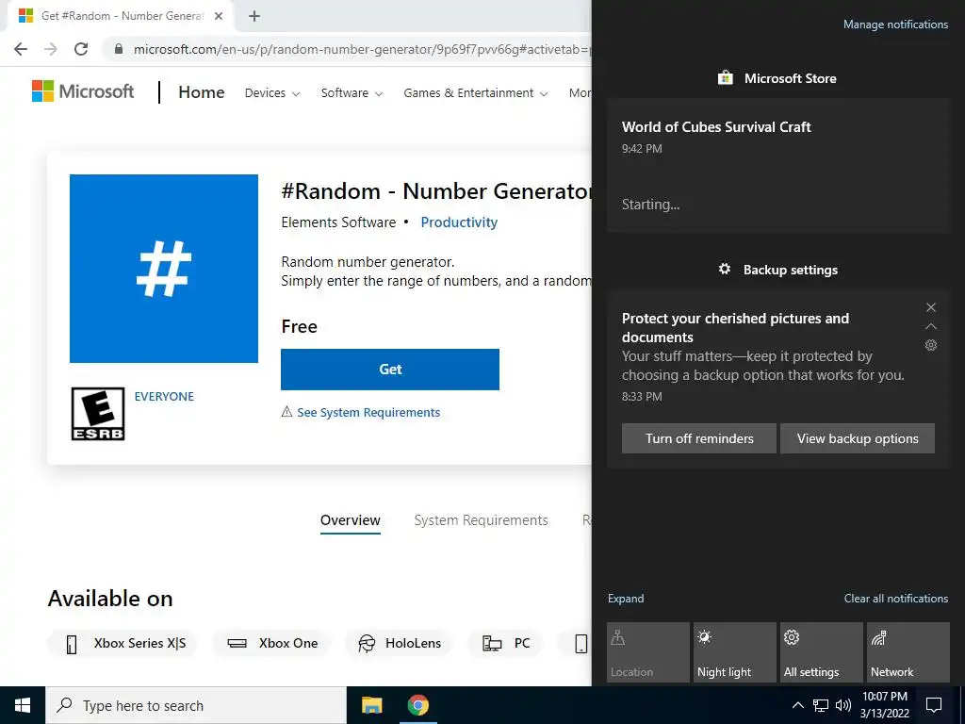This screenshot has width=965, height=724.
Task: Open All settings quick action
Action: click(x=822, y=652)
